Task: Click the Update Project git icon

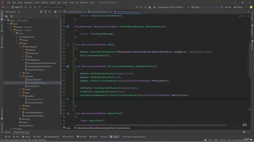Action: click(25, 7)
